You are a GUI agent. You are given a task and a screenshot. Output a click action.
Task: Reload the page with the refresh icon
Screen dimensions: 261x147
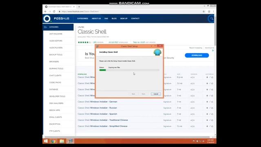(54, 11)
